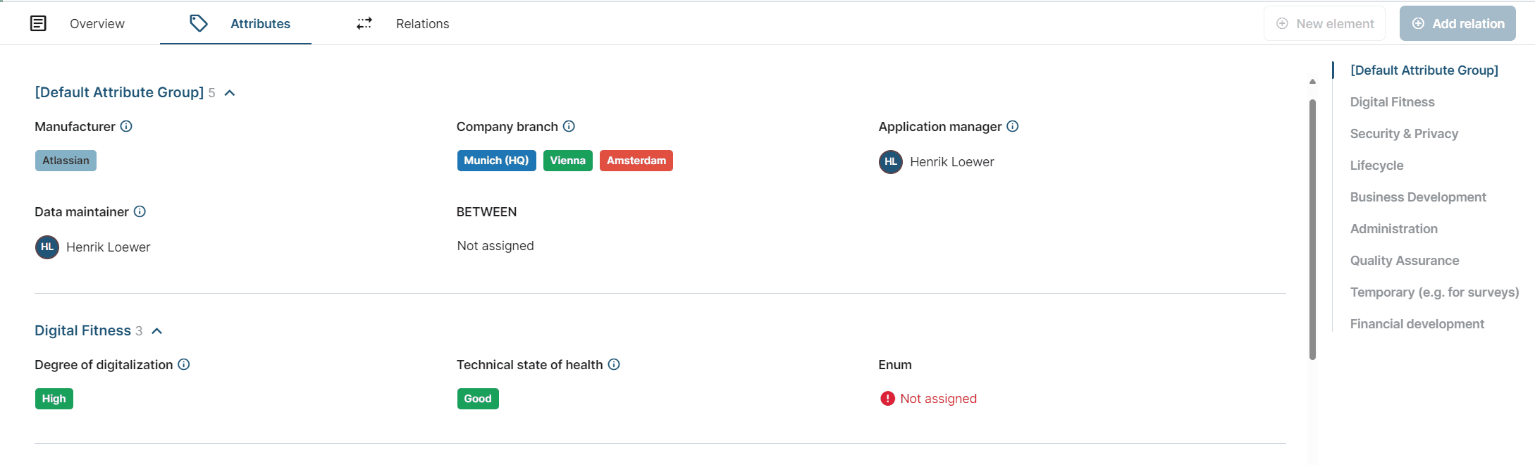1535x465 pixels.
Task: Go to Financial development section link
Action: pos(1417,324)
